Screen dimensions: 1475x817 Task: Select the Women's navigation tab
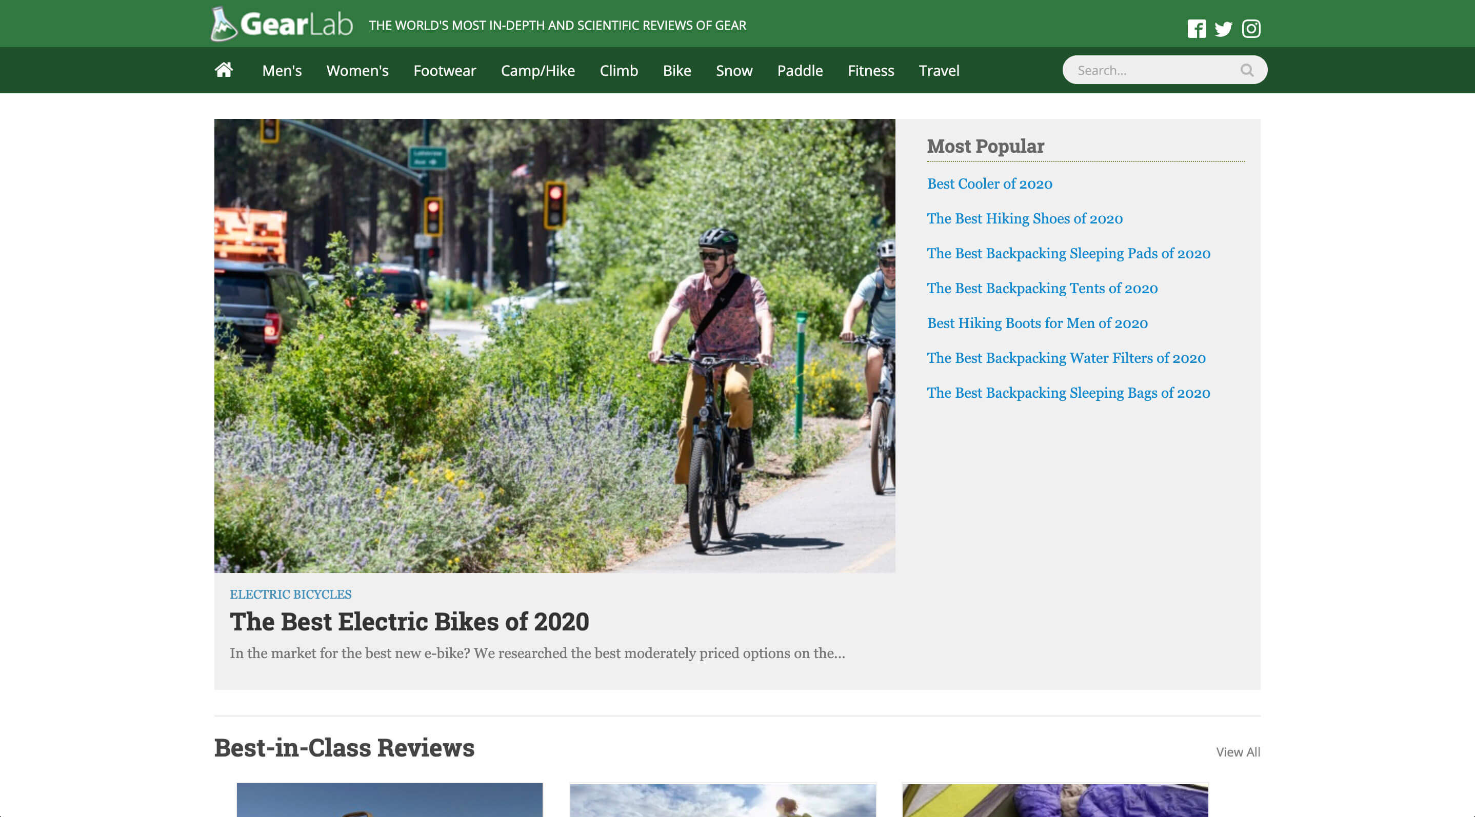[357, 69]
